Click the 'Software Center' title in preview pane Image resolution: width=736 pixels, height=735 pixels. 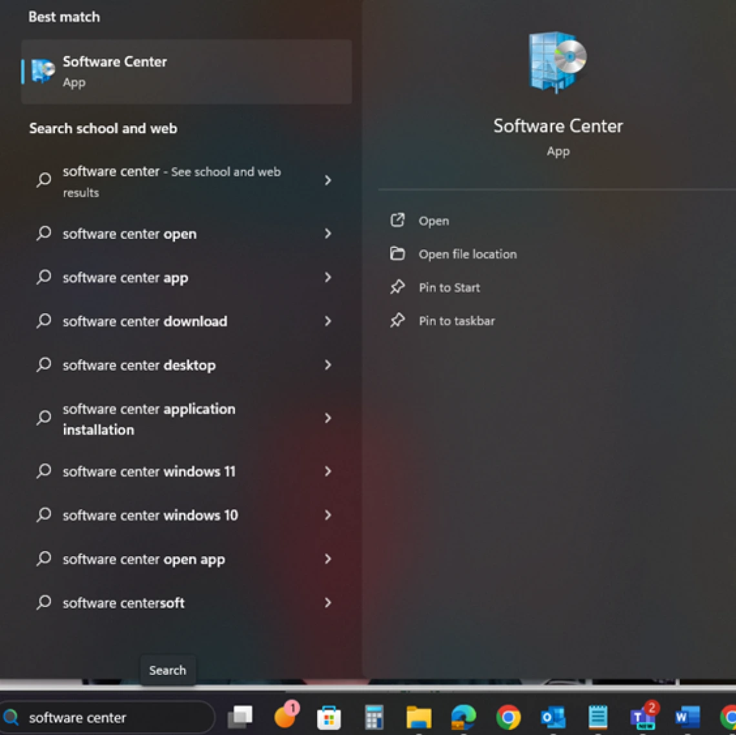[x=558, y=126]
